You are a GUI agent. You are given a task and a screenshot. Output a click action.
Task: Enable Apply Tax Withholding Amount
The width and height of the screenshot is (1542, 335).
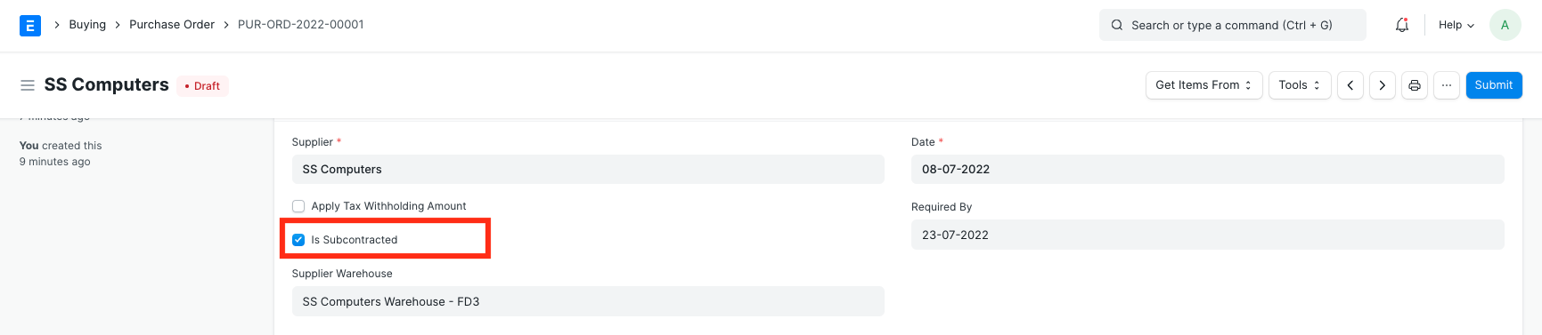[x=298, y=206]
